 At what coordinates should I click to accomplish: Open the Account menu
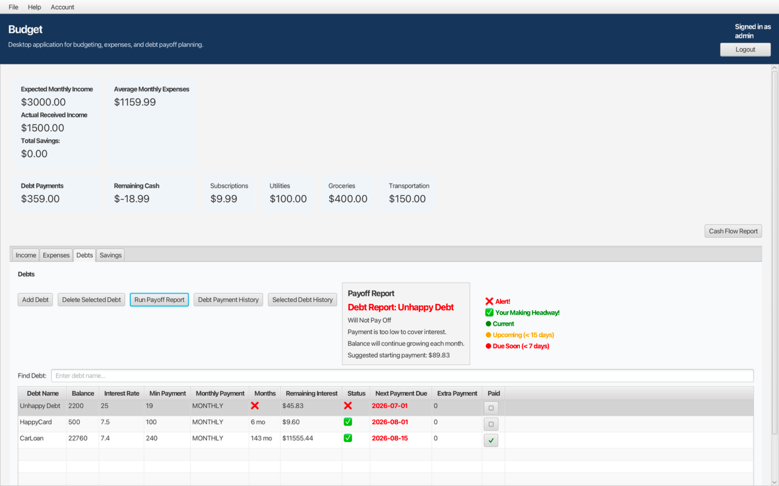(x=62, y=7)
